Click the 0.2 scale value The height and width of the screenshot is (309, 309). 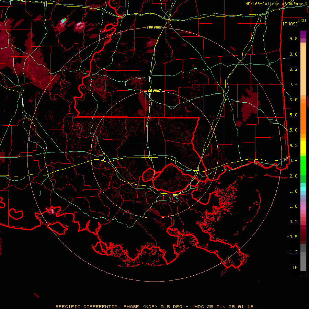point(294,222)
